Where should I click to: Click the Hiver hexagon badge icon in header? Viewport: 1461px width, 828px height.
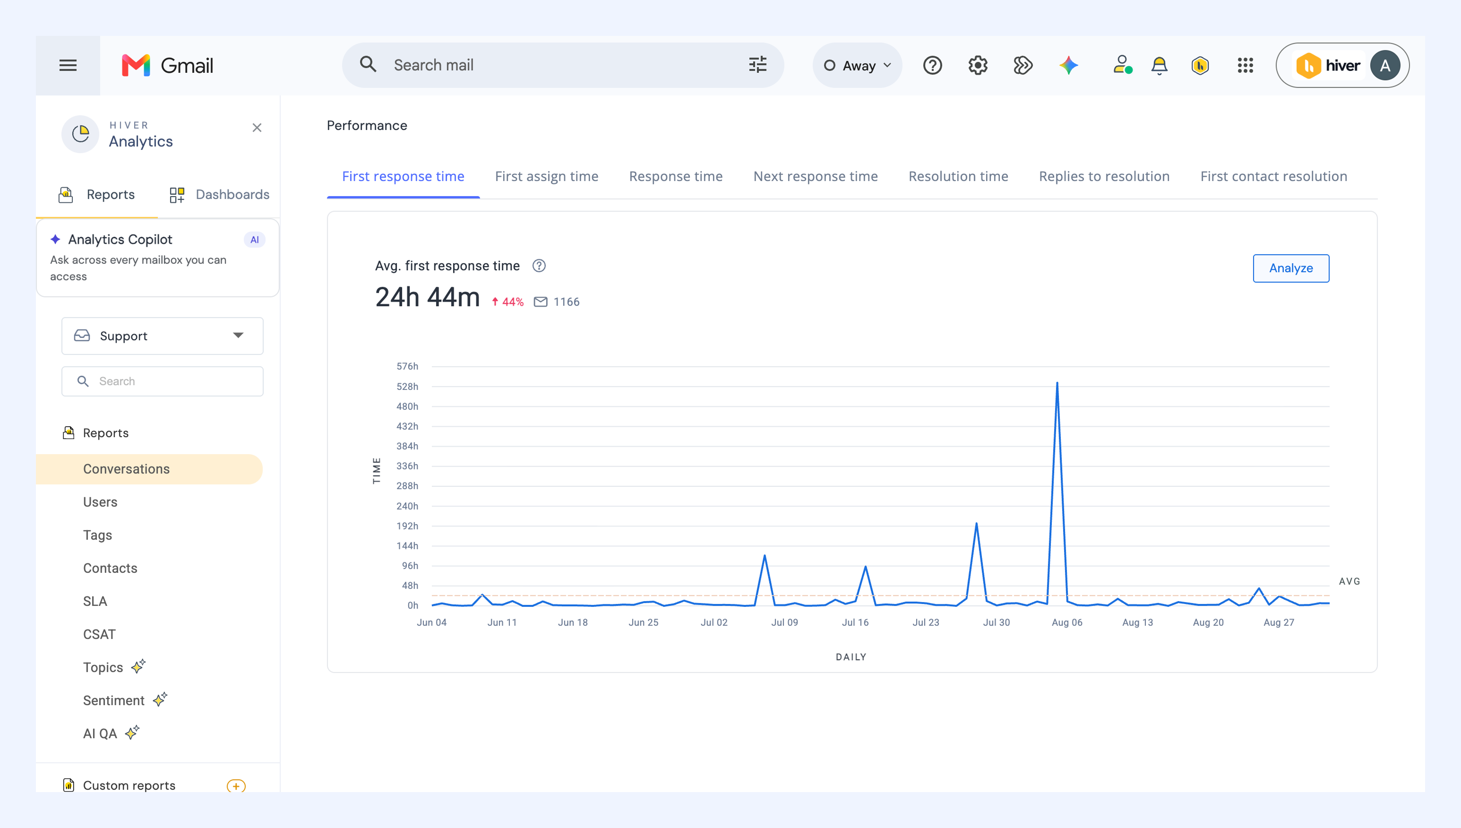[1200, 65]
